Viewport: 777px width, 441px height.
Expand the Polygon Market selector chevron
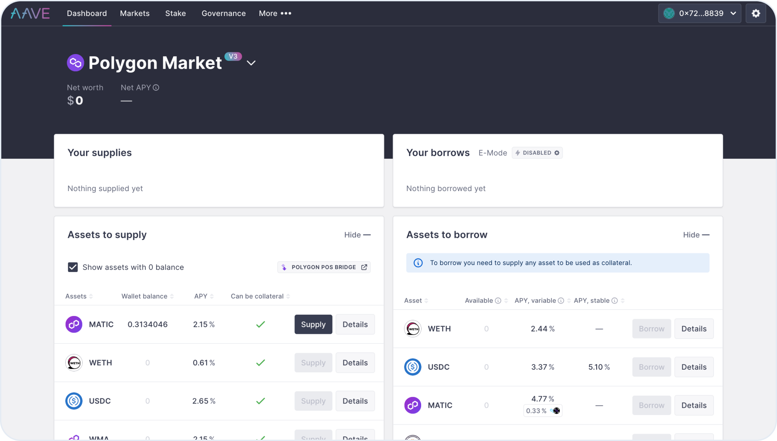pos(251,63)
